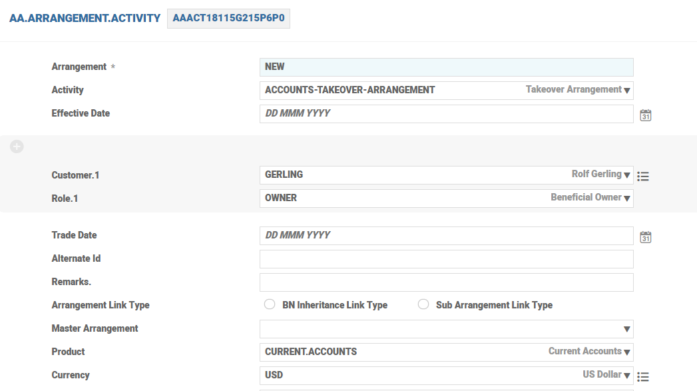
Task: Click the list icon beside Customer.1
Action: [642, 177]
